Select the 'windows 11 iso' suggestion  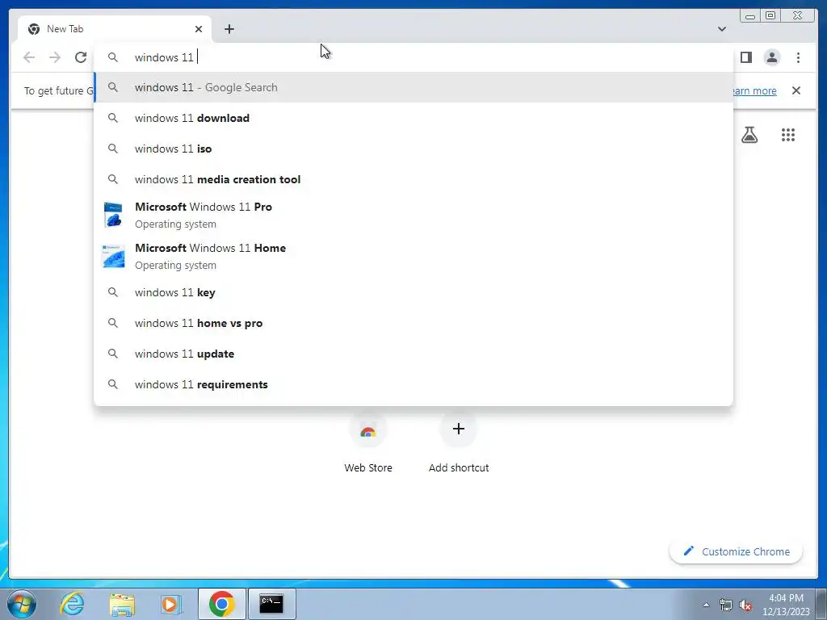(413, 149)
